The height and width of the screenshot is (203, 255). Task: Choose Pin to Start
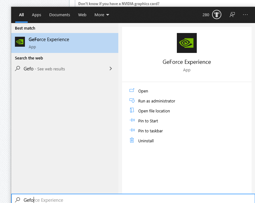(x=148, y=121)
